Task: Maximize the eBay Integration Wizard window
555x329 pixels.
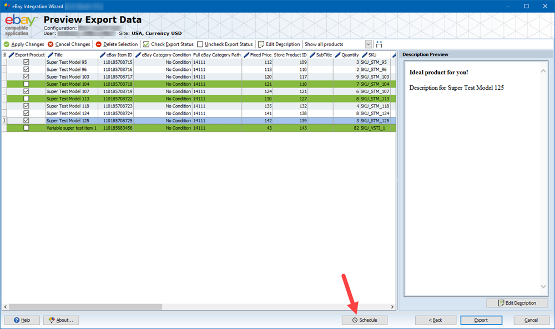Action: (x=526, y=6)
